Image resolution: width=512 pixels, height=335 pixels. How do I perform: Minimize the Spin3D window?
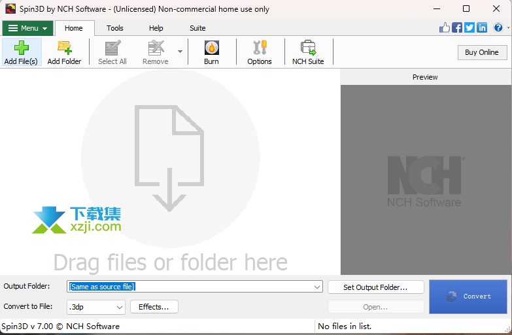(437, 8)
